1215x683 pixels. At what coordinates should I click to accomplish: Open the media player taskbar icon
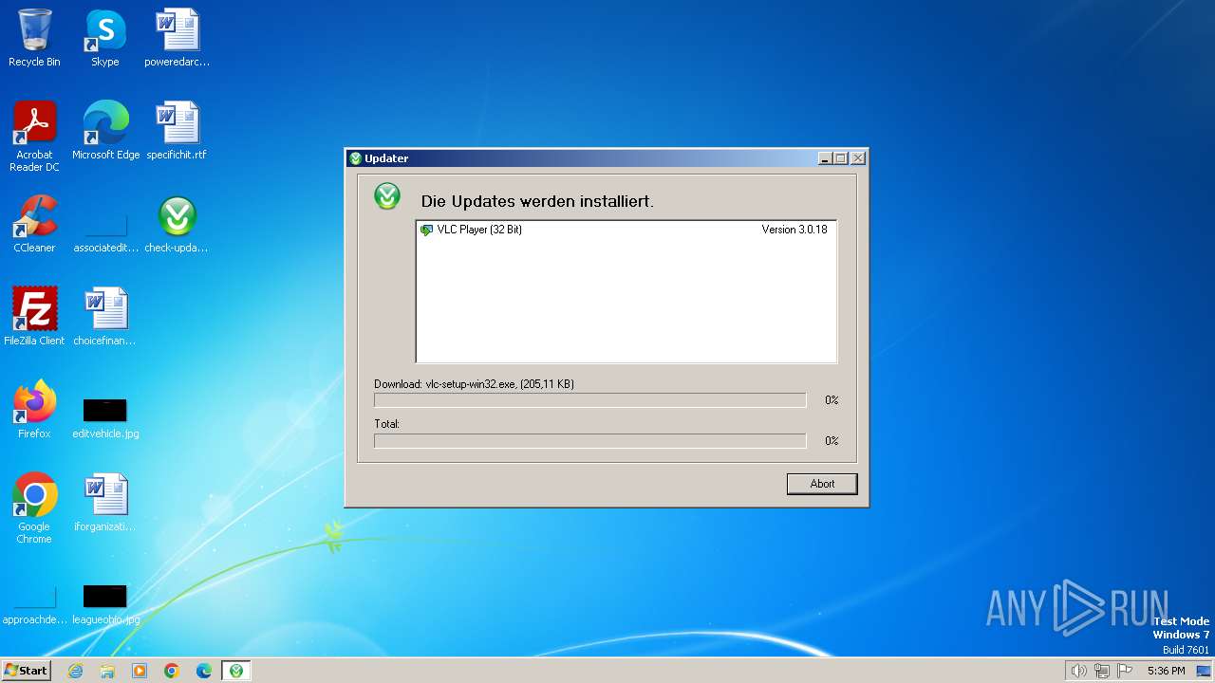[140, 671]
